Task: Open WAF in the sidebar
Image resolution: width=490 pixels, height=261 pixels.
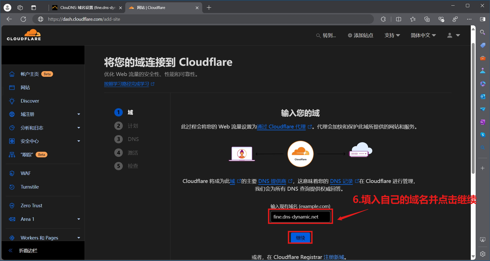Action: 25,173
